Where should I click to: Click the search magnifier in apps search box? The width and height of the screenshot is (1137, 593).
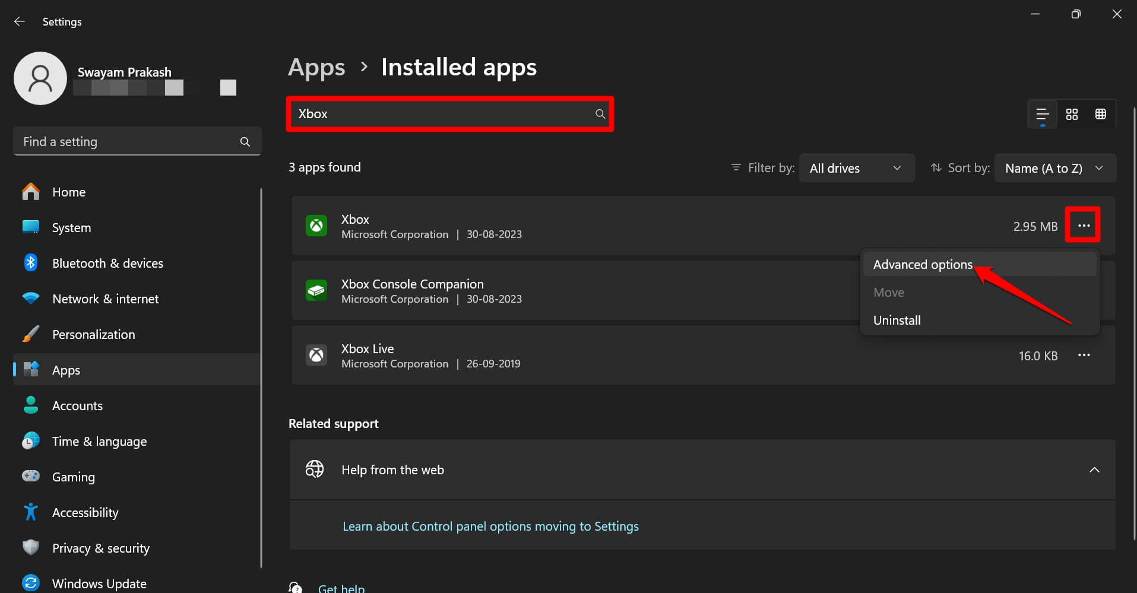[x=600, y=114]
